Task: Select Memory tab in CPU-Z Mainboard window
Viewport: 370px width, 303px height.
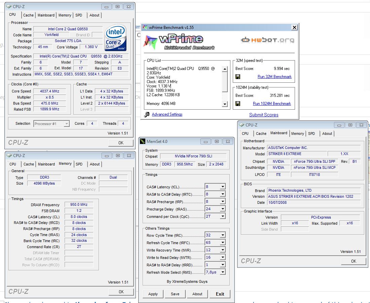Action: click(298, 134)
